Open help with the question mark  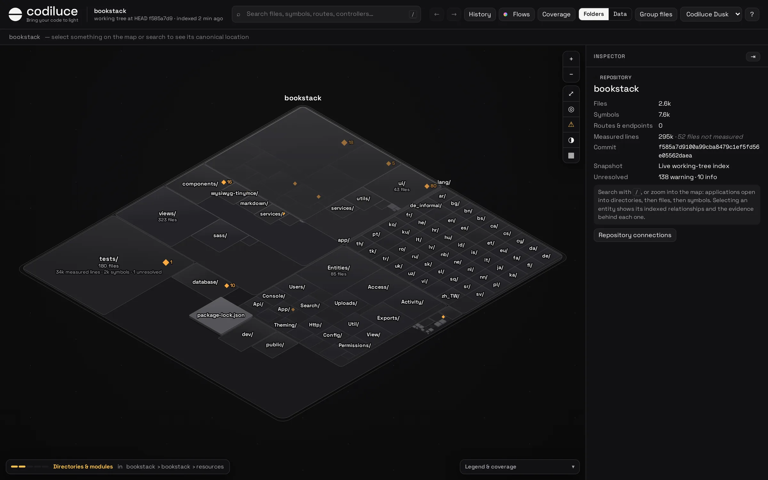(752, 14)
